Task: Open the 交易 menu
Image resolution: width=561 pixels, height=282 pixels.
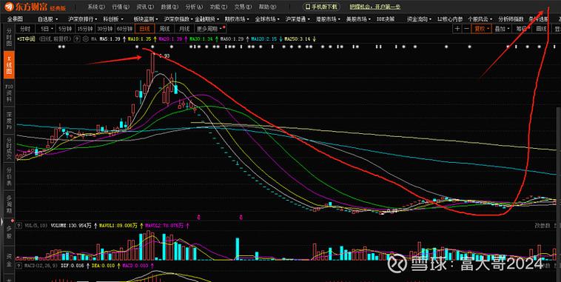Action: pos(243,7)
